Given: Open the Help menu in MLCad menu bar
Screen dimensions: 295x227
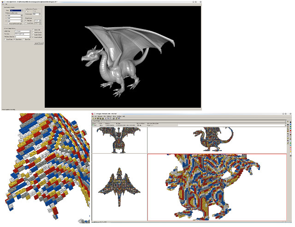Looking at the screenshot, I should (124, 116).
